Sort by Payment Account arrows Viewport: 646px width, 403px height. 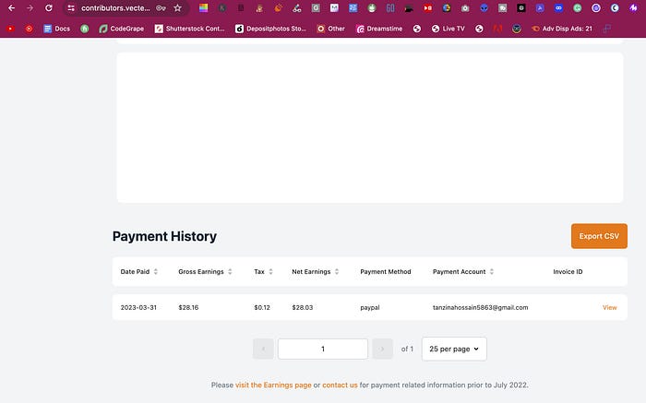pyautogui.click(x=492, y=272)
